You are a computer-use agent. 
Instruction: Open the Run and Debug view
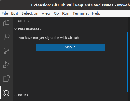click(x=6, y=65)
